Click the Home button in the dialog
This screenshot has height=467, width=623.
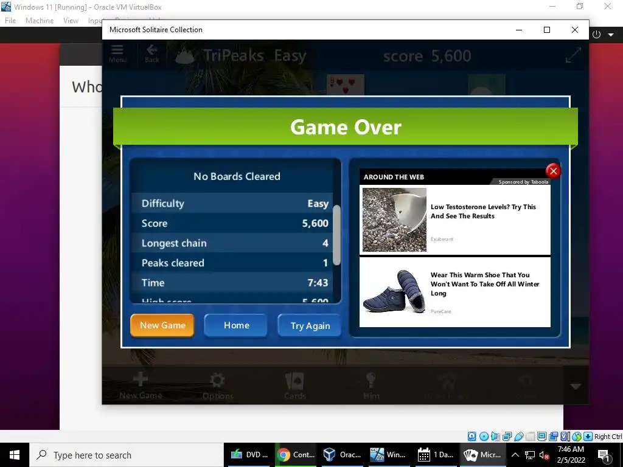(x=236, y=325)
